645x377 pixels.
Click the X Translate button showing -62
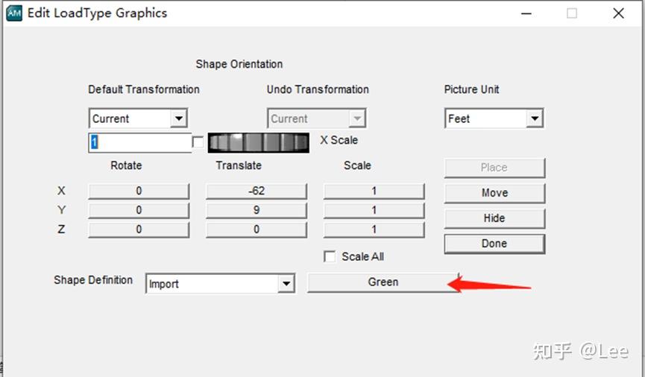click(257, 191)
